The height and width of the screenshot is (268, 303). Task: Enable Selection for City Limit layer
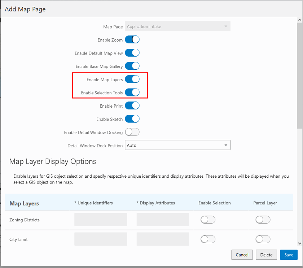208,239
